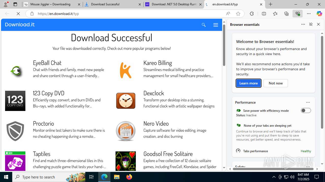Show hidden system tray icons
Image resolution: width=325 pixels, height=182 pixels.
click(x=274, y=177)
